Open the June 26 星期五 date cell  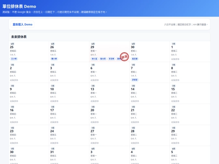click(69, 51)
